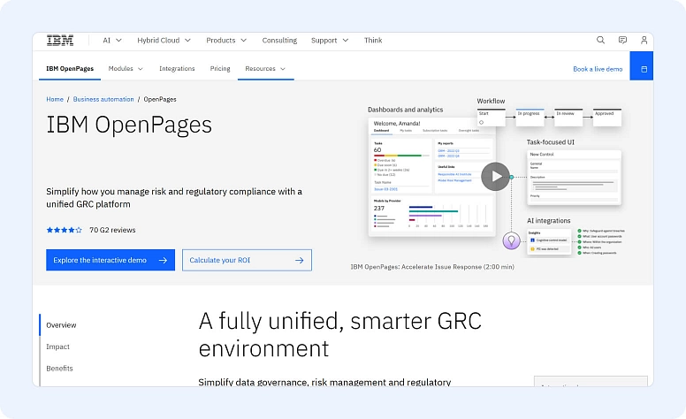
Task: Open the chat icon in header
Action: click(622, 41)
